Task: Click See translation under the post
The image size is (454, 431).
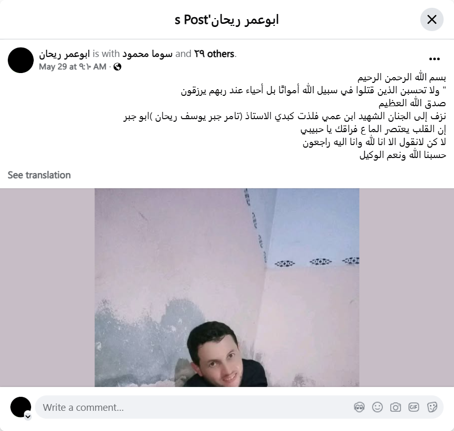Action: click(39, 175)
